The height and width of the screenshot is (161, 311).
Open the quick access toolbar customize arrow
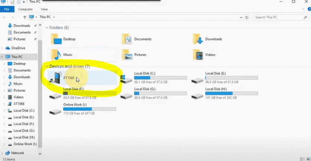(x=24, y=2)
